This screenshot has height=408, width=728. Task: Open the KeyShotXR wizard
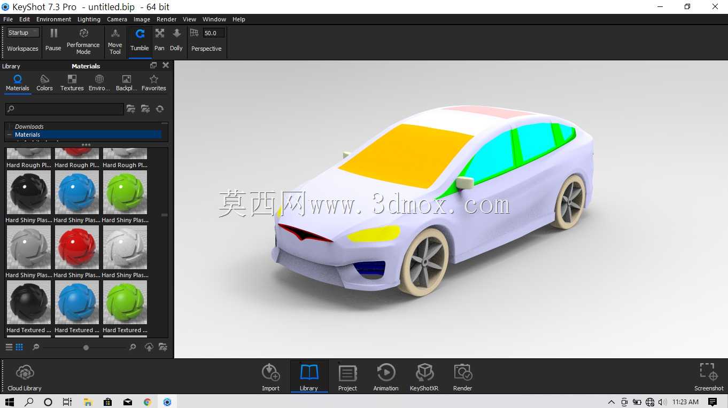[x=424, y=377]
